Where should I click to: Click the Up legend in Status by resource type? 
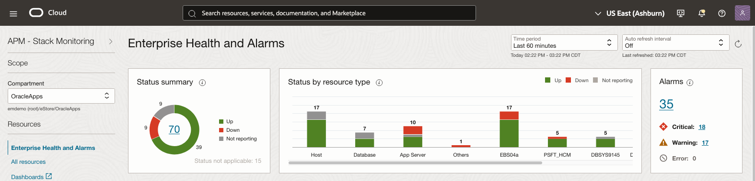[553, 80]
